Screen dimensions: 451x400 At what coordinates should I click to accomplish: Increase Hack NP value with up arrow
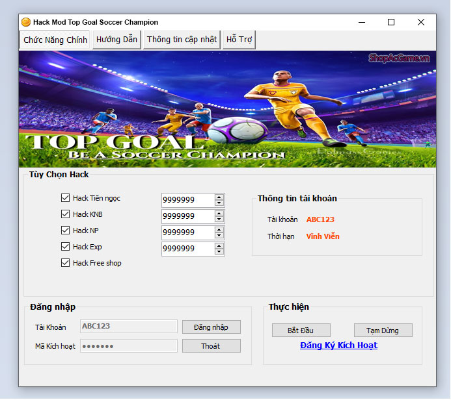[x=219, y=230]
